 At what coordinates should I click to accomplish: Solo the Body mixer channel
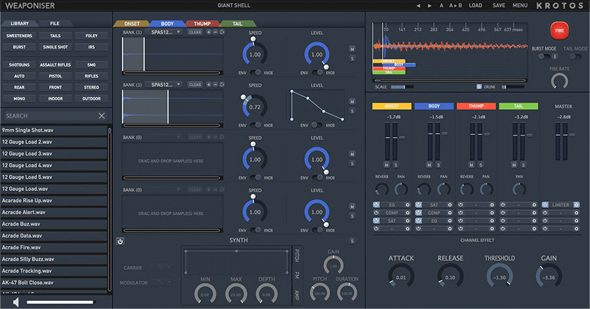(438, 165)
